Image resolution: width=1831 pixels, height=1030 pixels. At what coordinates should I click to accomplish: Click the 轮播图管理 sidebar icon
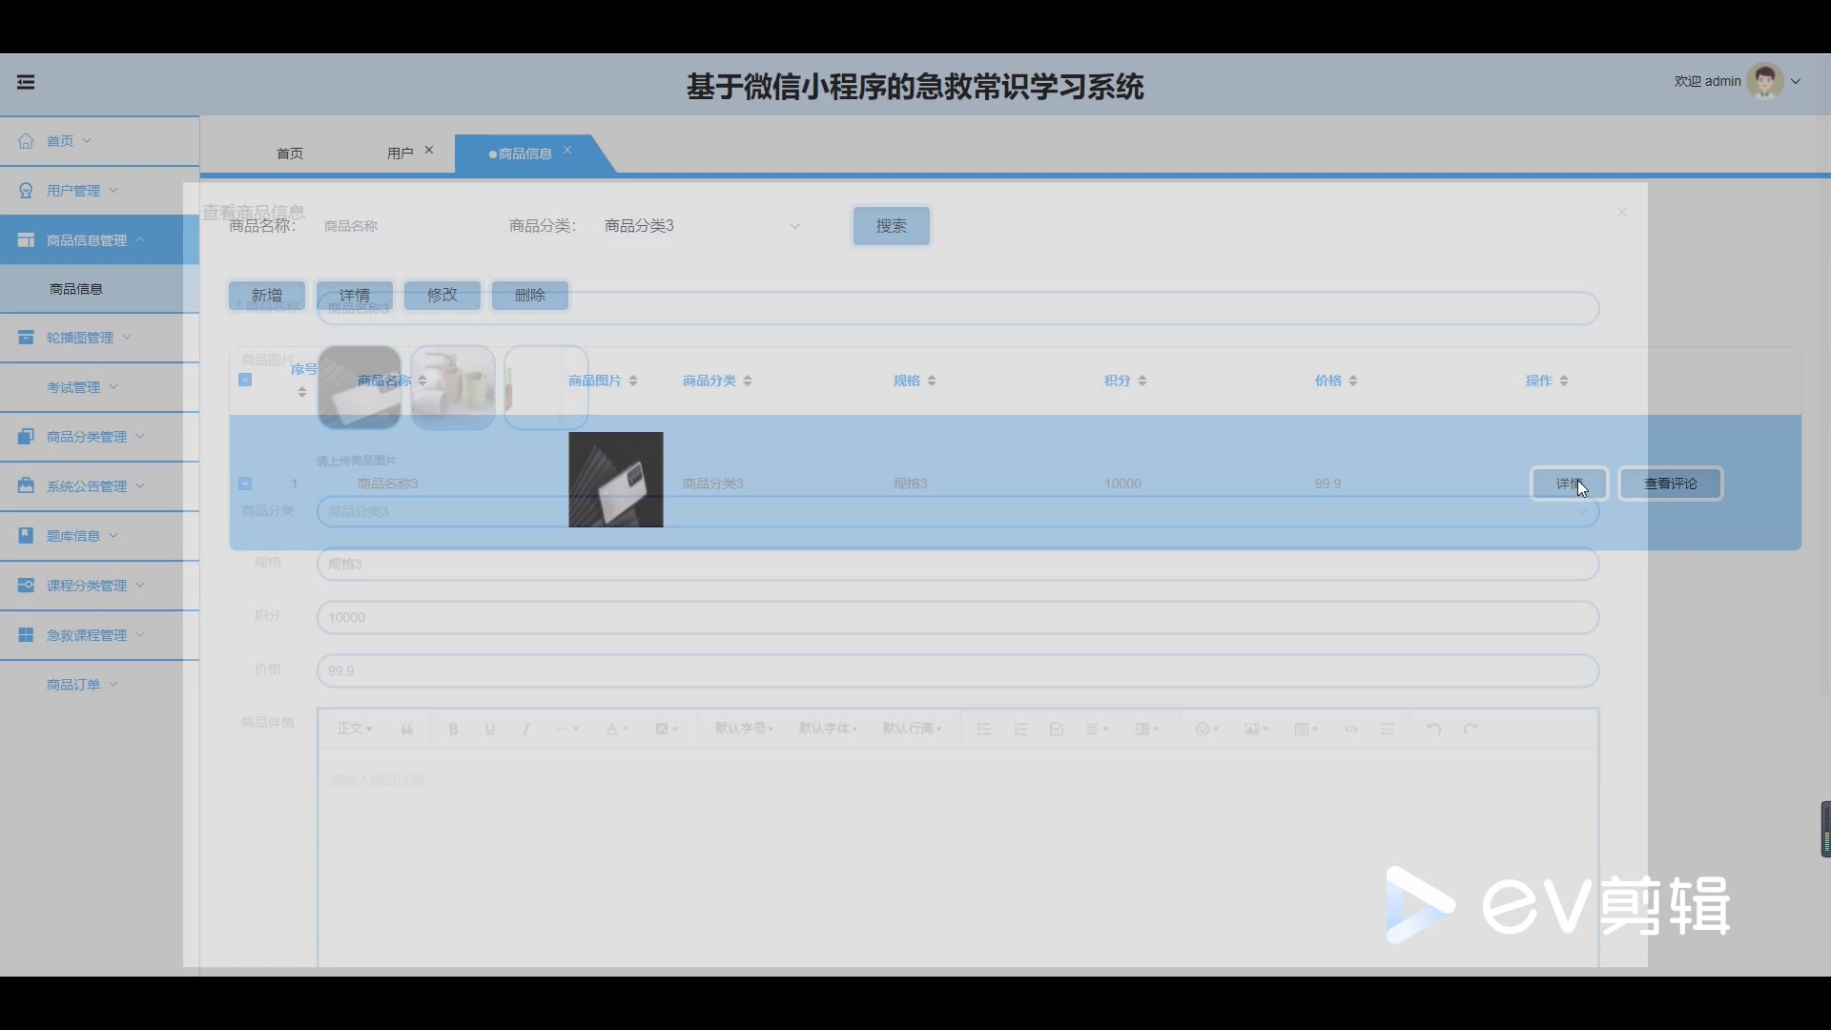coord(26,338)
